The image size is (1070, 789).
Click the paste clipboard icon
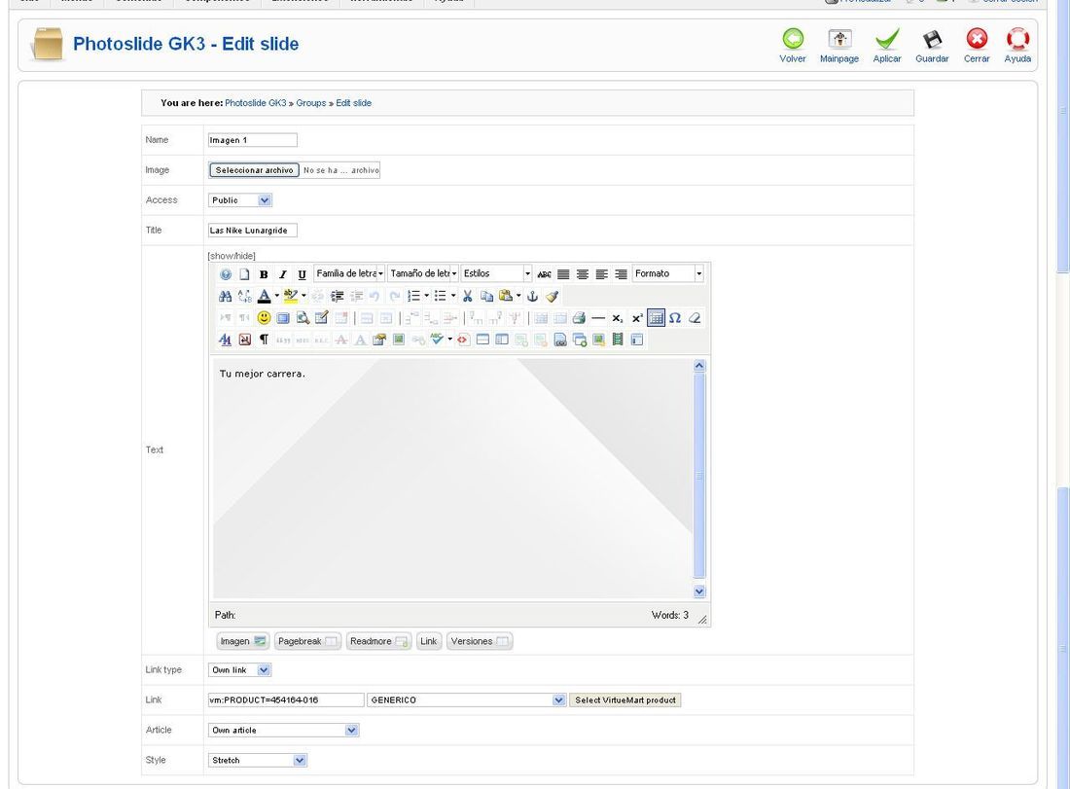[x=506, y=296]
